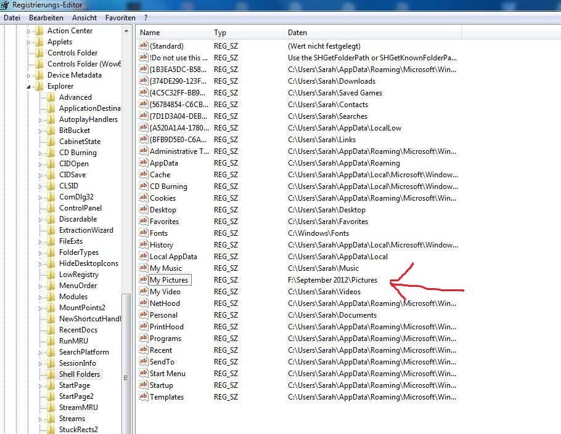
Task: Select the folder icon of Shell Folders key
Action: point(51,374)
